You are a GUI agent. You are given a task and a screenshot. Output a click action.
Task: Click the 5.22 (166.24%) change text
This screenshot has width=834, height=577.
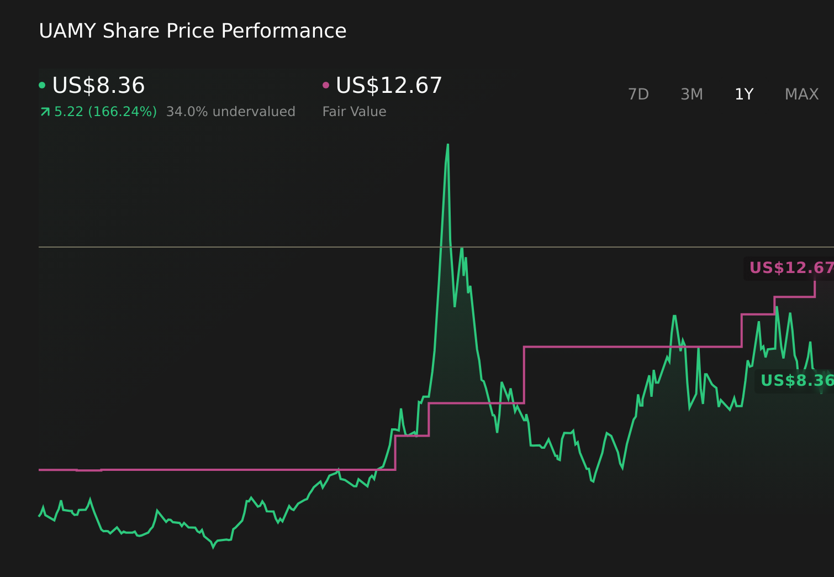click(x=105, y=112)
